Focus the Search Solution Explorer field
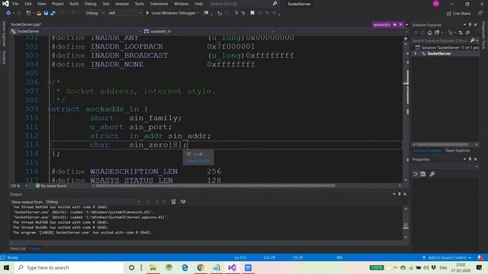The height and width of the screenshot is (274, 488). point(441,40)
